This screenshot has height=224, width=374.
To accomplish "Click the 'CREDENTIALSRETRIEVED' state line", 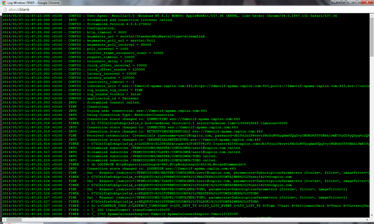I will [x=131, y=140].
